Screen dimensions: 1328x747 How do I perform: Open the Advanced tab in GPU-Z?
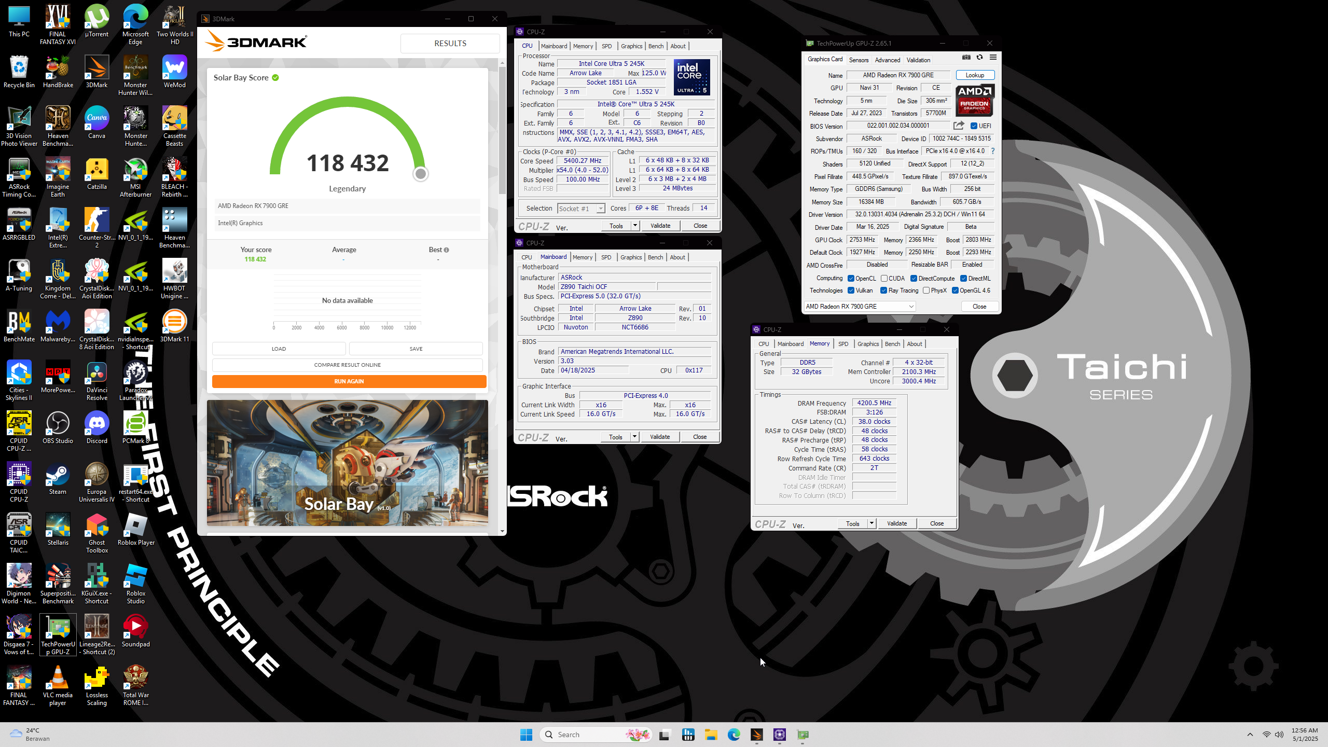pos(888,60)
